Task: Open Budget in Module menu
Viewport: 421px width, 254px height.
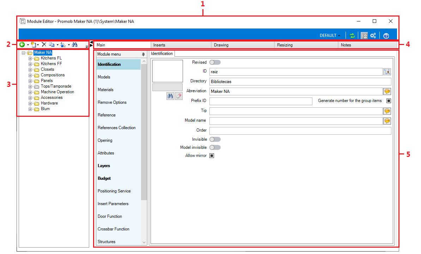Action: pos(118,178)
